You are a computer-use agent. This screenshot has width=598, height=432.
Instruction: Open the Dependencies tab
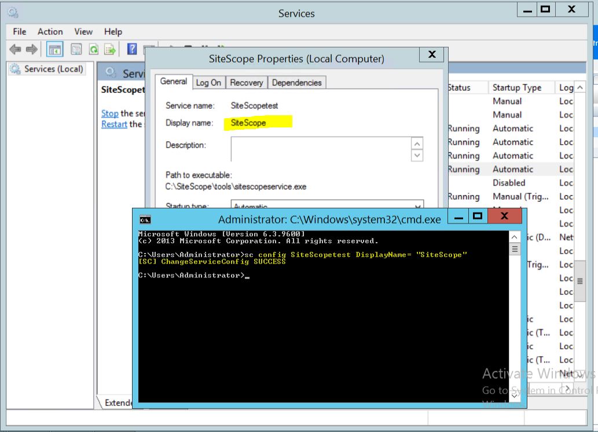296,83
